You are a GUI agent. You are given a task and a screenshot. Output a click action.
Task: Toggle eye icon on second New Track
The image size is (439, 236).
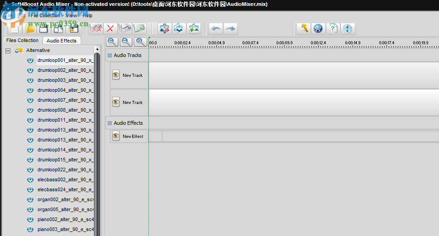[116, 102]
